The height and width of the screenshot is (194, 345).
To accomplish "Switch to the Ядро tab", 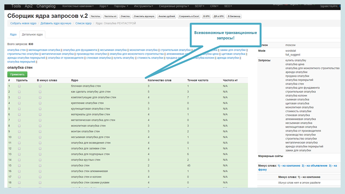I will click(x=13, y=34).
